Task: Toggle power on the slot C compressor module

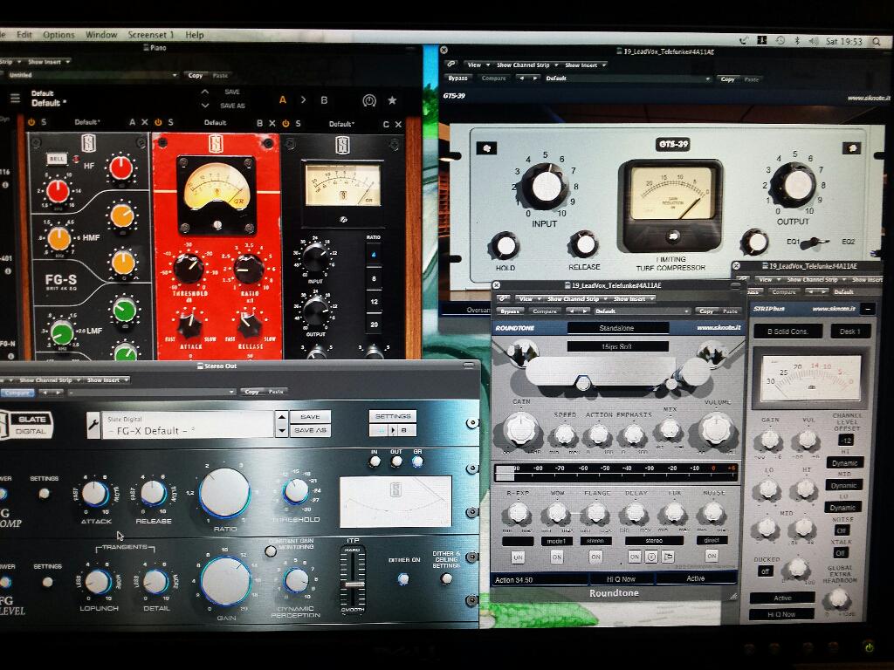Action: (285, 123)
